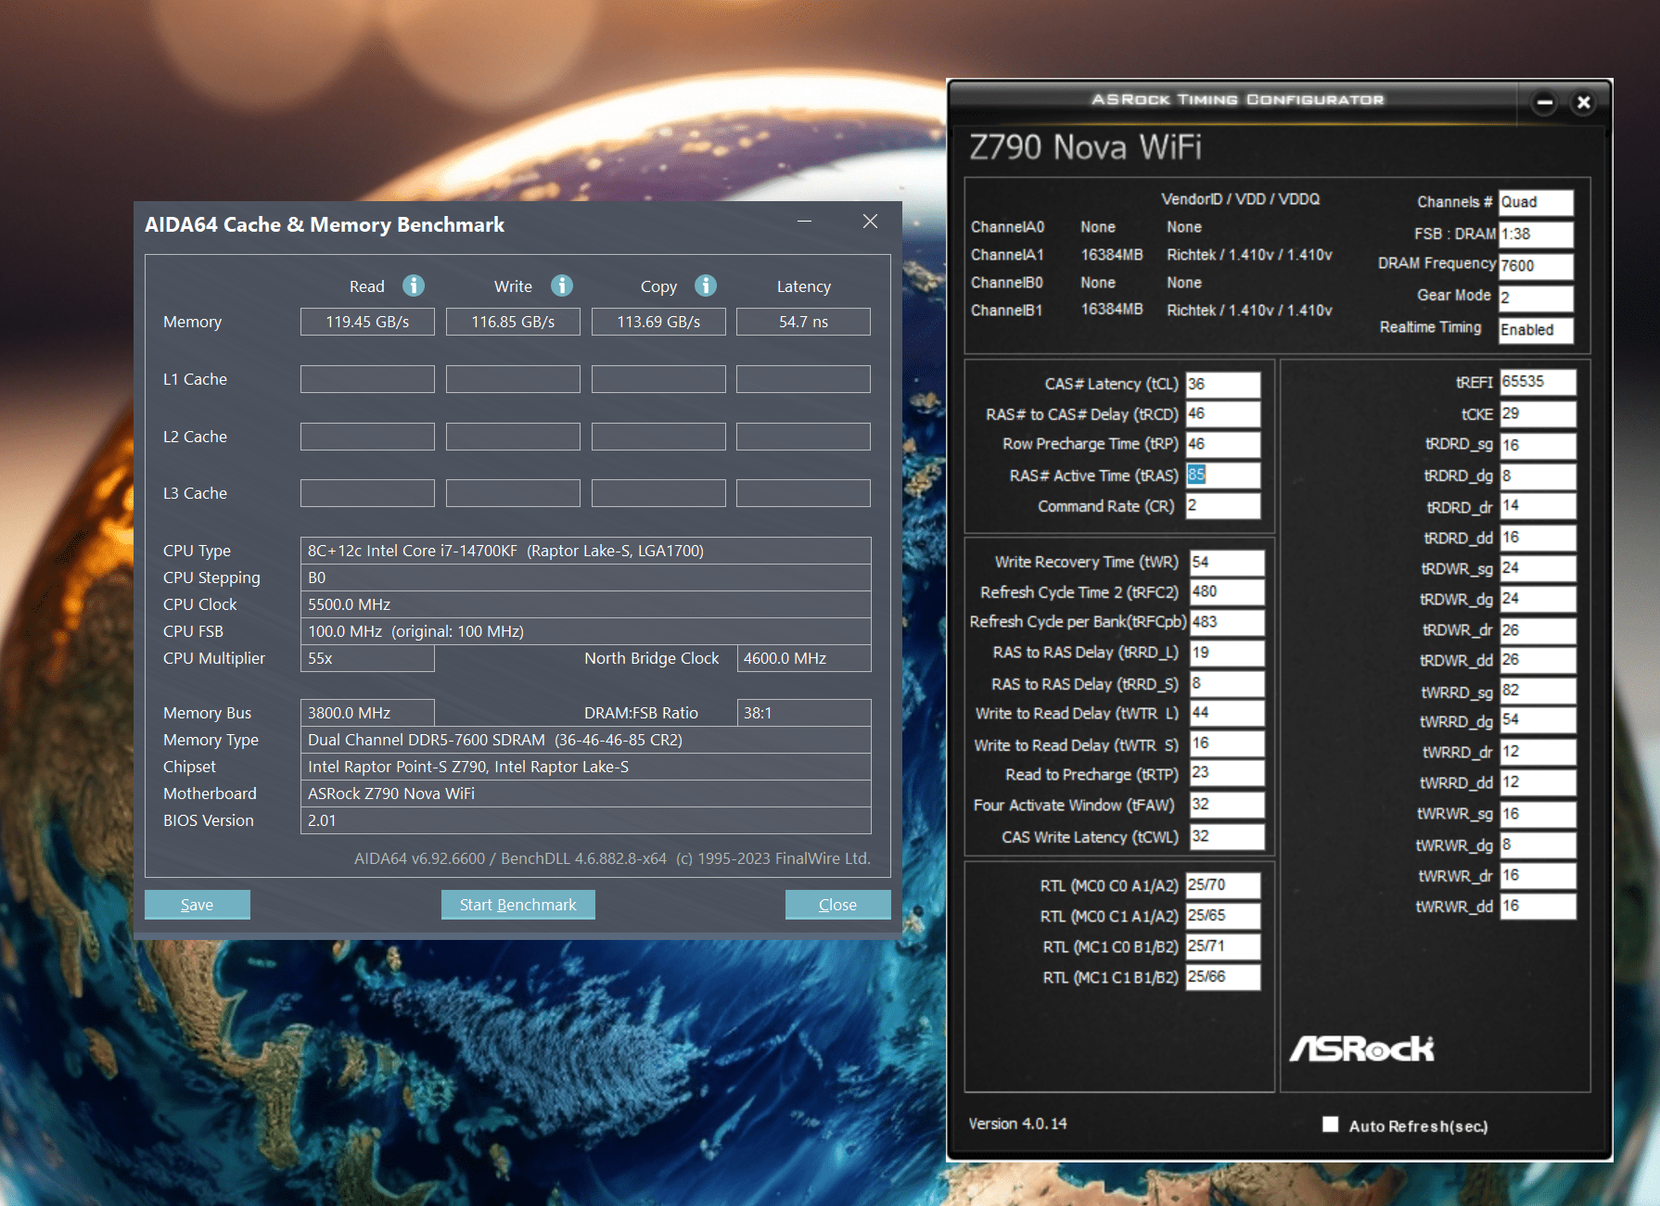The height and width of the screenshot is (1206, 1660).
Task: Click the CPU Clock value 5500.0 MHz
Action: (585, 604)
